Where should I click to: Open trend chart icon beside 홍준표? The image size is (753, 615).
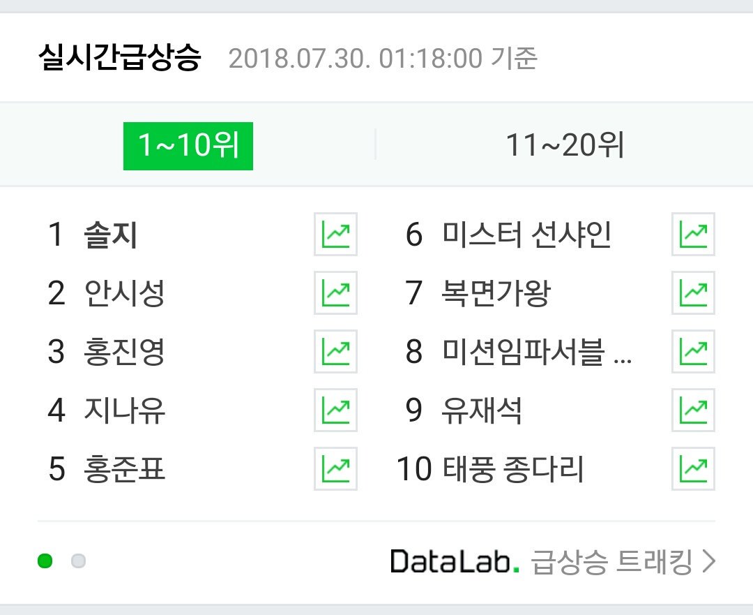click(x=335, y=469)
